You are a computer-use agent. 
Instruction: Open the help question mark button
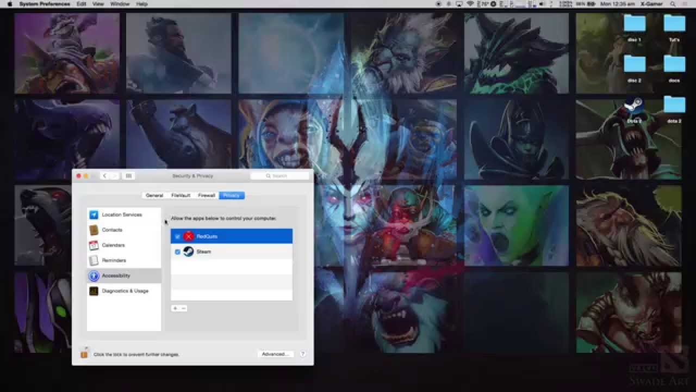pos(303,354)
